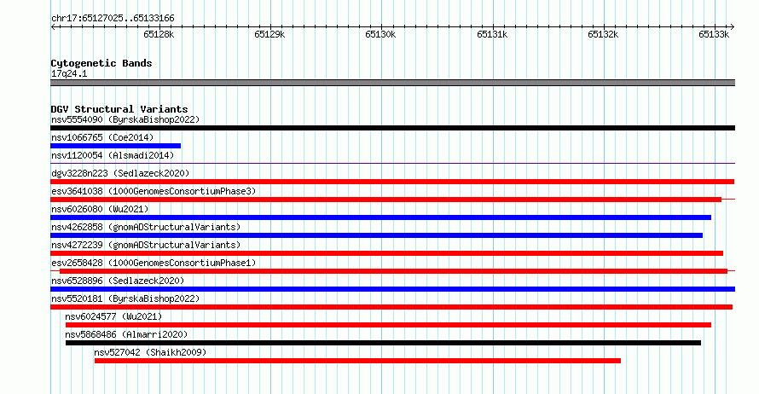Viewport: 759px width, 394px height.
Task: Select the red nsv5520181 variant bar
Action: (x=391, y=307)
